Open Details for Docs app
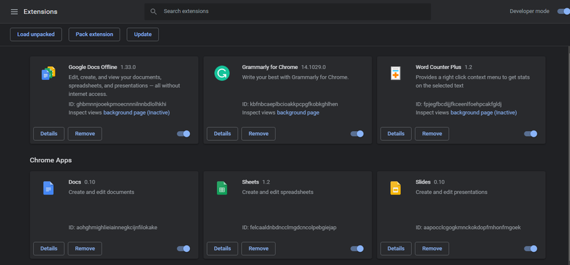The height and width of the screenshot is (265, 570). [49, 248]
